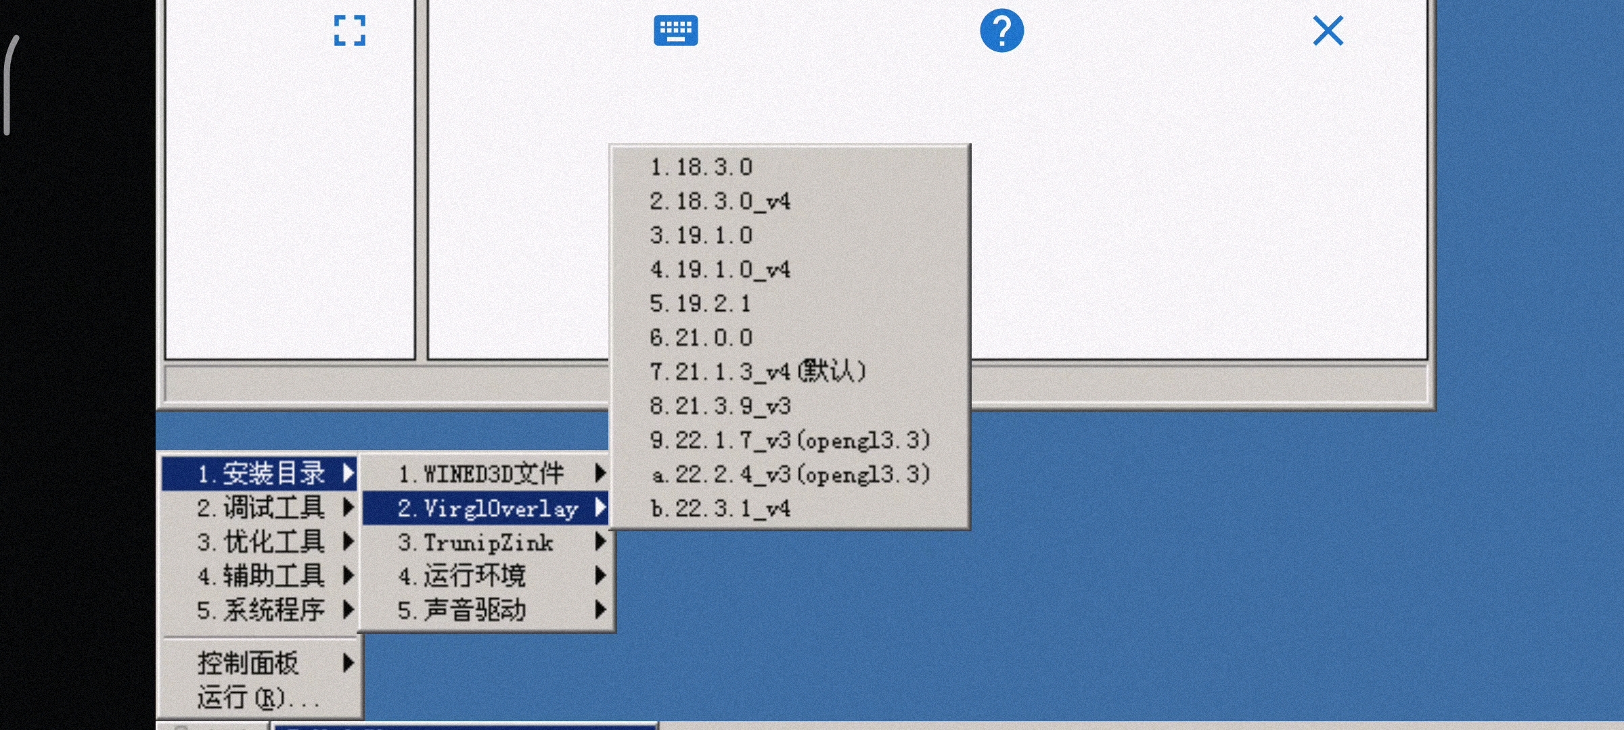Select version b. 22.3.1_v4
Image resolution: width=1624 pixels, height=730 pixels.
tap(790, 508)
